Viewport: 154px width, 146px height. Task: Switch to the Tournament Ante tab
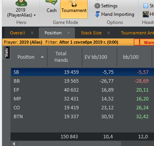pyautogui.click(x=137, y=33)
